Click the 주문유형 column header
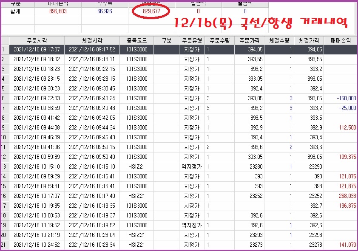Viewport: 358px width, 251px height. 191,40
